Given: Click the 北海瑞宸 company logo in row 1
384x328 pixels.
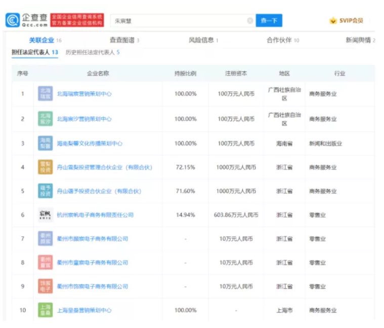Looking at the screenshot, I should (x=45, y=94).
